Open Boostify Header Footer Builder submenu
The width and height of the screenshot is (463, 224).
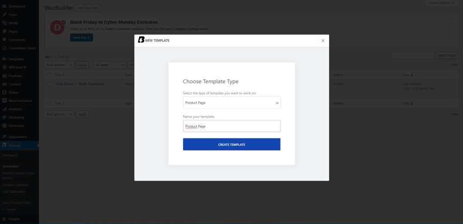pos(18,176)
